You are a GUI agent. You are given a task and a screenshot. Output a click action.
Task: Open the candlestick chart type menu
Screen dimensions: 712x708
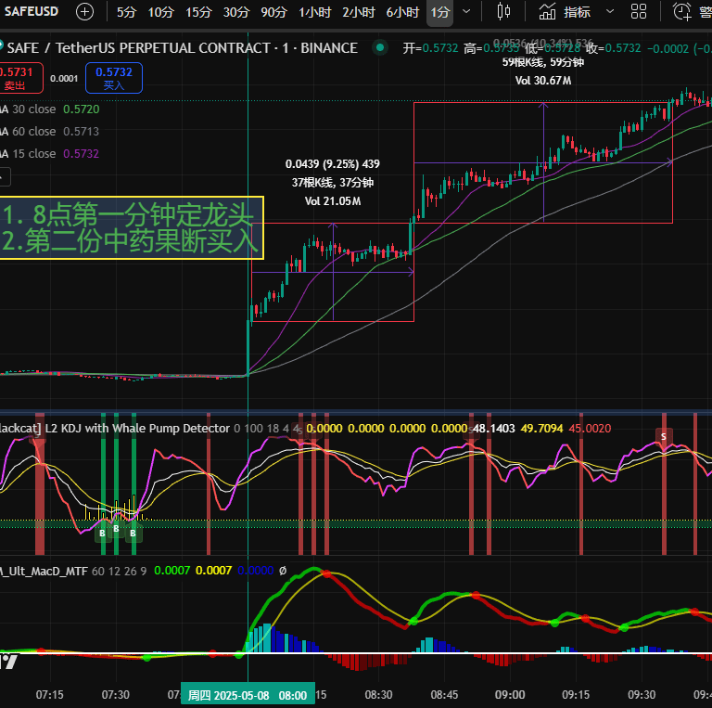coord(503,12)
